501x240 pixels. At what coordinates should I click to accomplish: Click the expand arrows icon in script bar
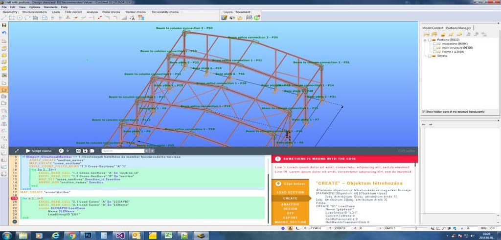coord(17,151)
